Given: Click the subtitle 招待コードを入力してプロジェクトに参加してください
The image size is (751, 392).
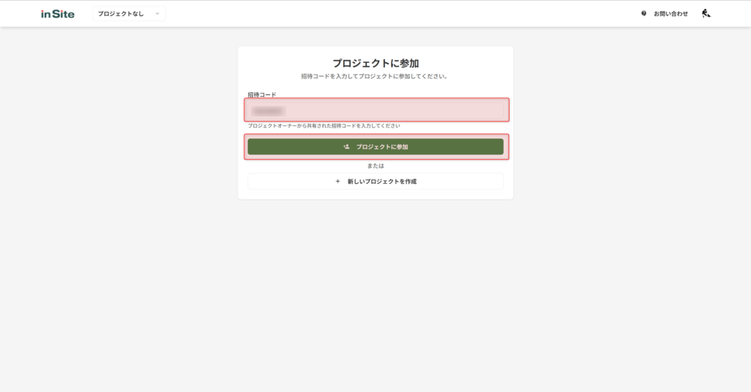Looking at the screenshot, I should (x=375, y=77).
